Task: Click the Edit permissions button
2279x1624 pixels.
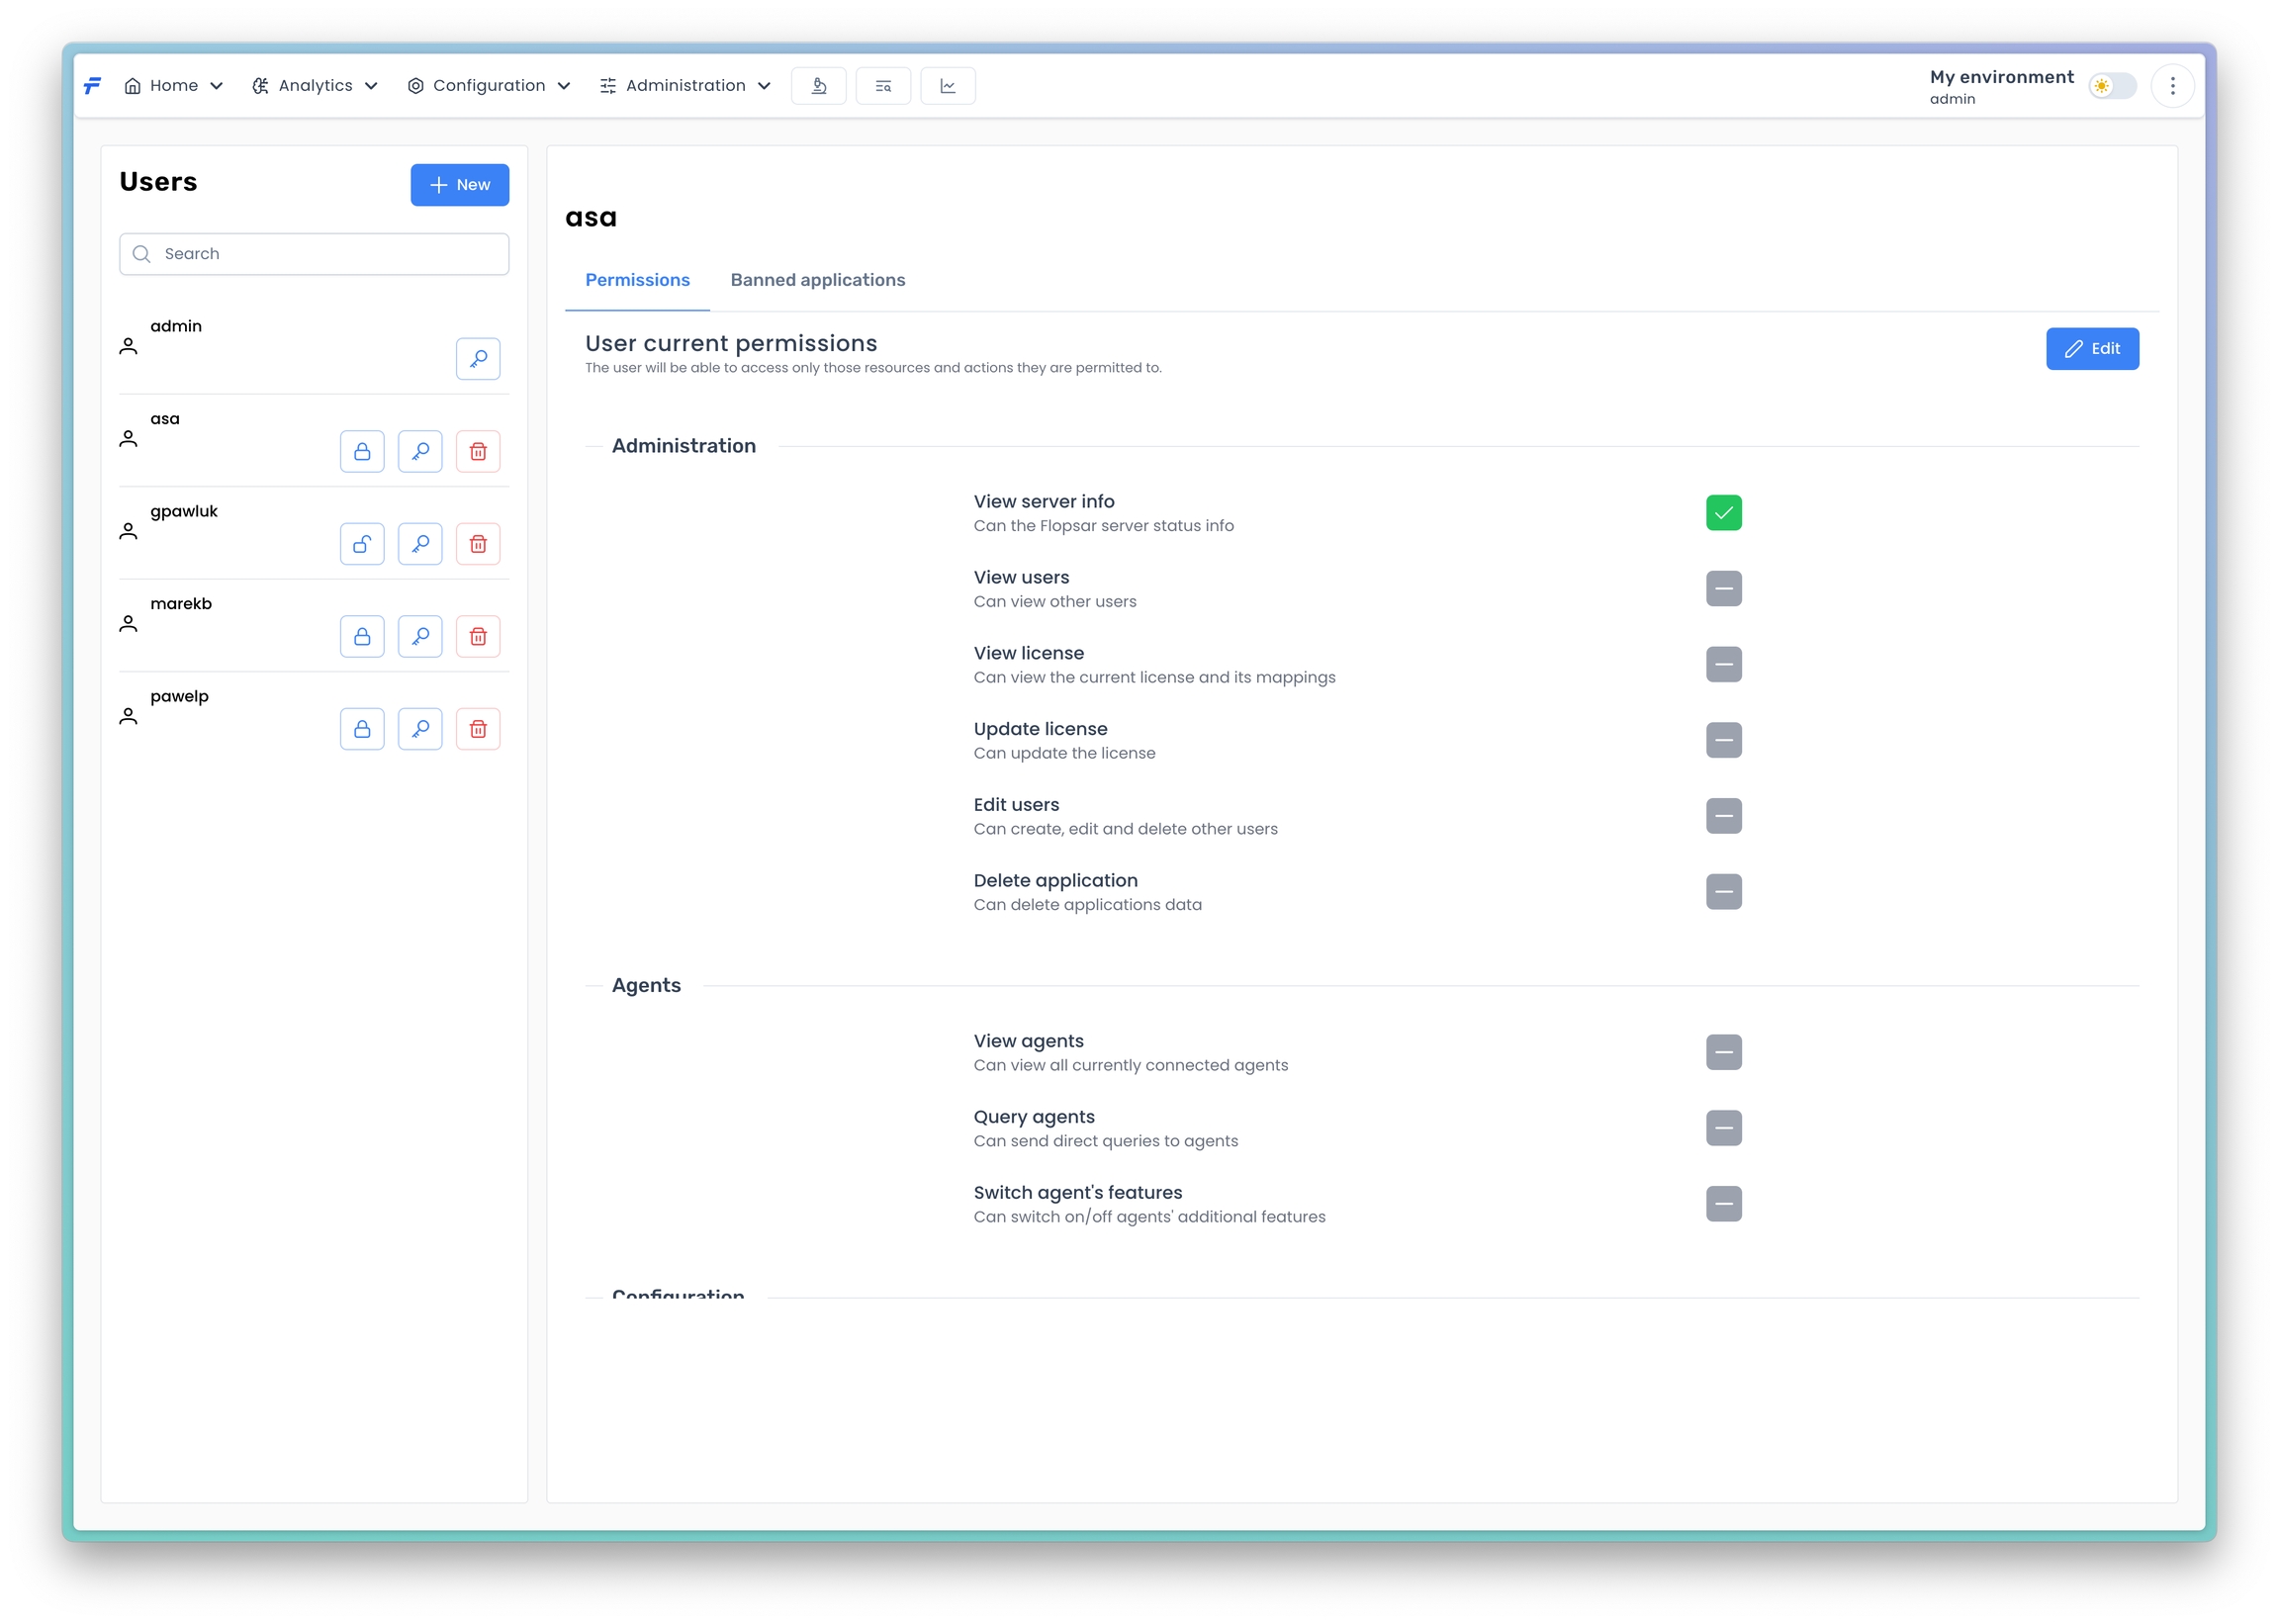Action: 2091,349
